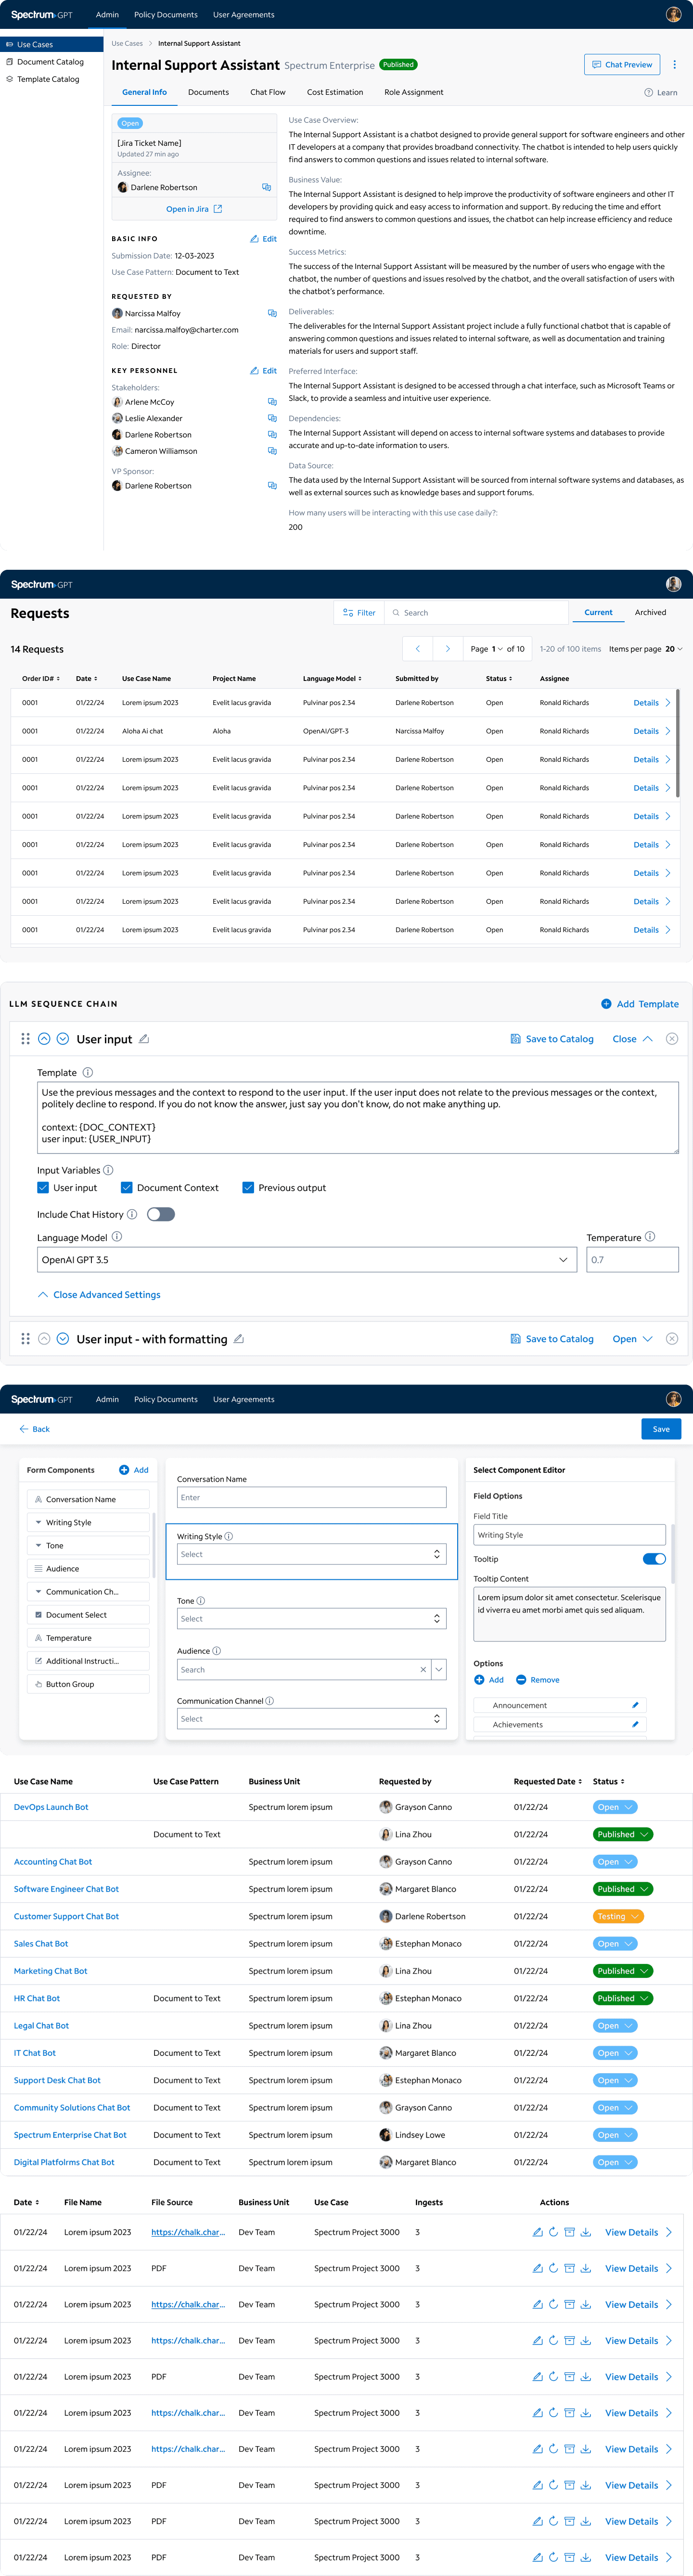The image size is (693, 2576).
Task: Open chat with Arlene McCoy
Action: pos(272,402)
